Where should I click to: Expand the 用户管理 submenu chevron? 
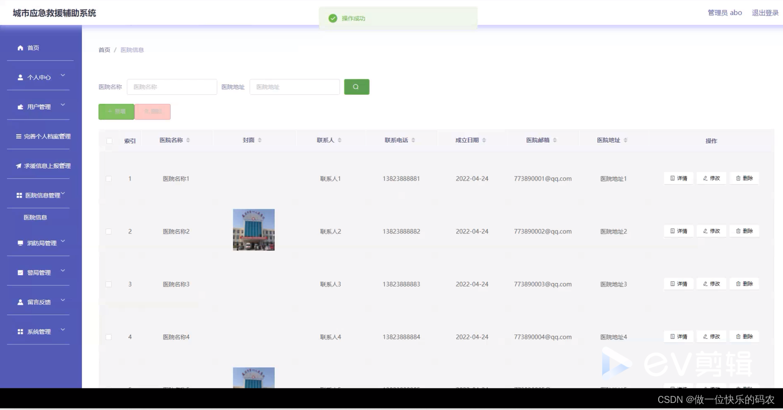click(x=62, y=104)
